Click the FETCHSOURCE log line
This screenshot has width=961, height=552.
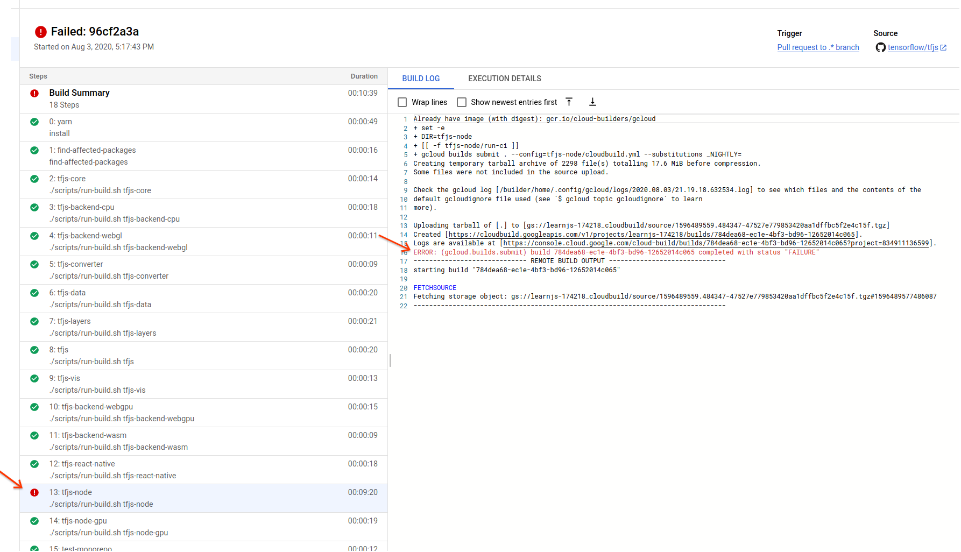pyautogui.click(x=435, y=288)
